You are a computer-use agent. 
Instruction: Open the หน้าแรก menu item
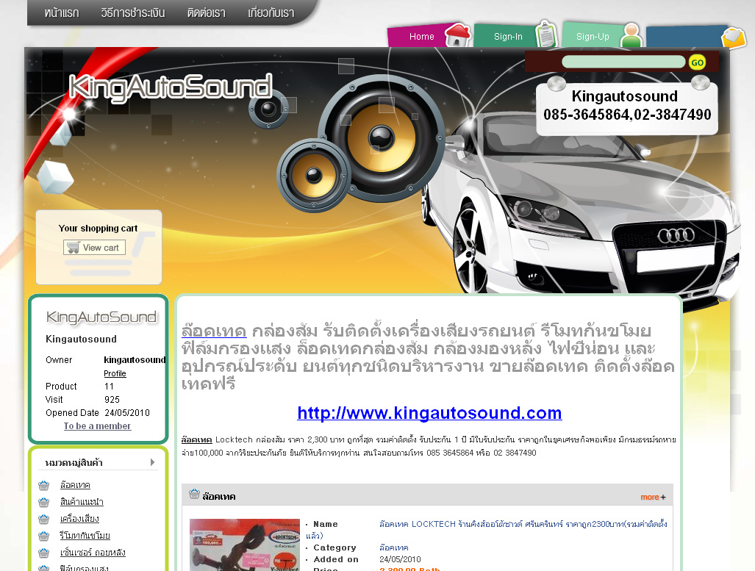pyautogui.click(x=62, y=13)
